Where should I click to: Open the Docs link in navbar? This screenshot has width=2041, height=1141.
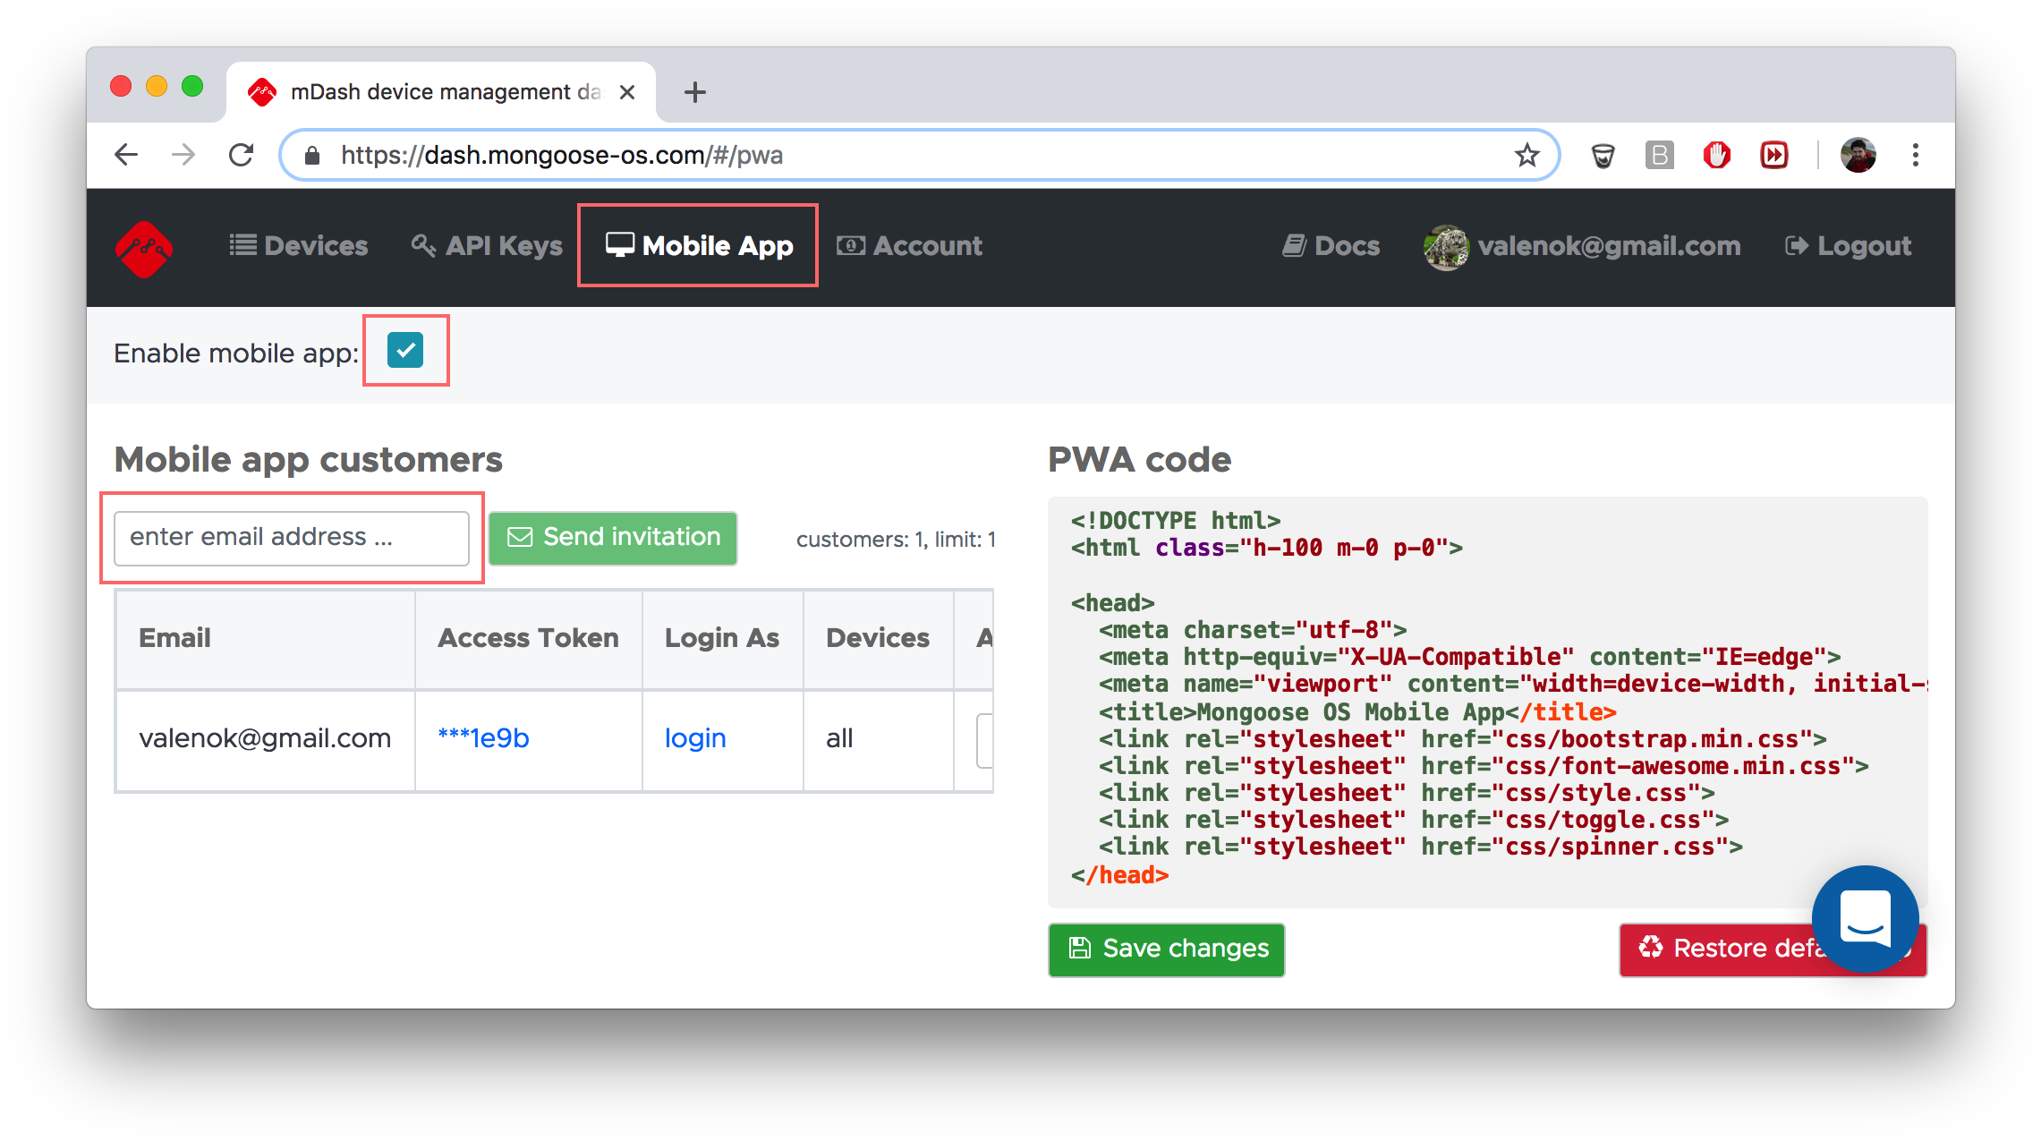pyautogui.click(x=1331, y=246)
